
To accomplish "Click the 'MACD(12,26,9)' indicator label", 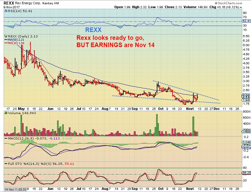I will pyautogui.click(x=21, y=138).
